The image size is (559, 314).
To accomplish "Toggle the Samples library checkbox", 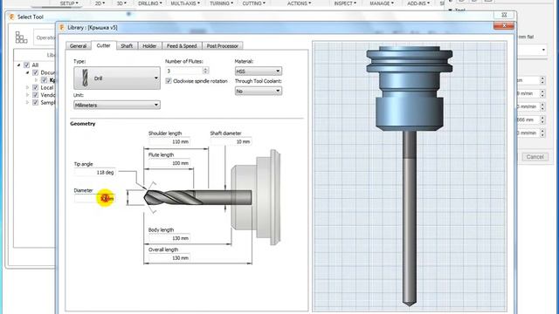I will point(35,103).
